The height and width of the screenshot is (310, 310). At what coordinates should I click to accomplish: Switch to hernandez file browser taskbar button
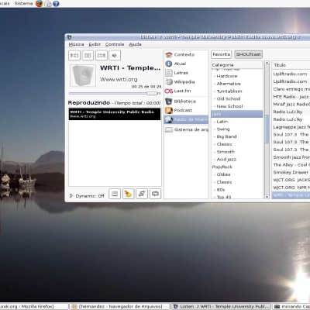coord(120,306)
